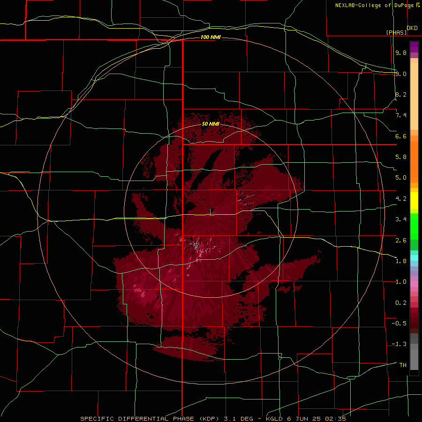Click the Specific Differential Phase caption text
This screenshot has width=422, height=422.
[x=213, y=419]
